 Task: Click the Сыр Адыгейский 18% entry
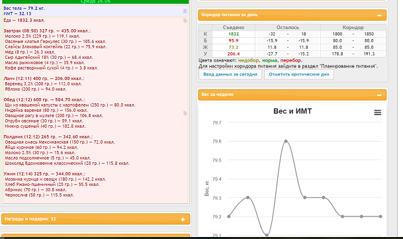(49, 58)
